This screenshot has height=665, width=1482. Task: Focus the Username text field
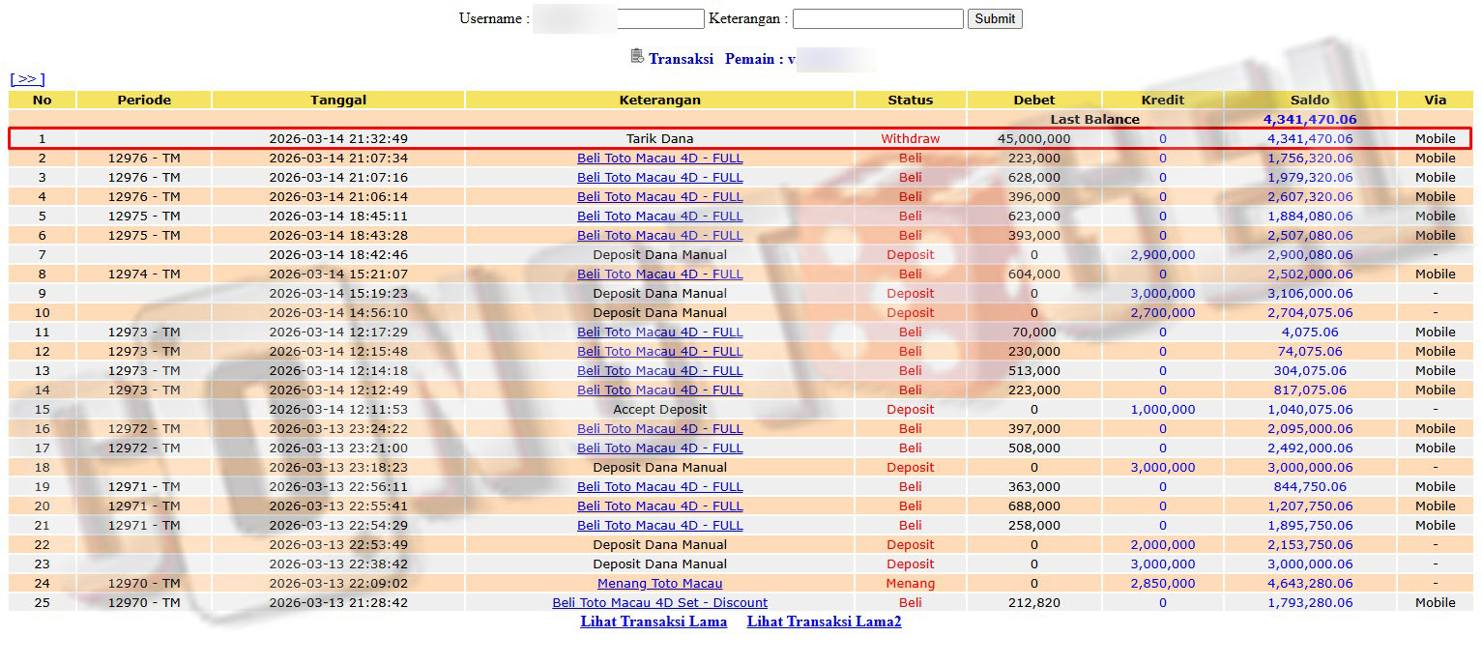point(660,19)
